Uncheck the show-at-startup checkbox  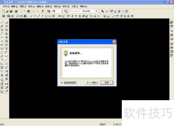[x=62, y=83]
